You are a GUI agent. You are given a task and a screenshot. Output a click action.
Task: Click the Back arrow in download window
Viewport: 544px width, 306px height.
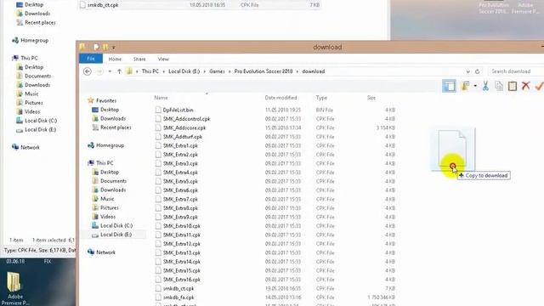pyautogui.click(x=88, y=71)
